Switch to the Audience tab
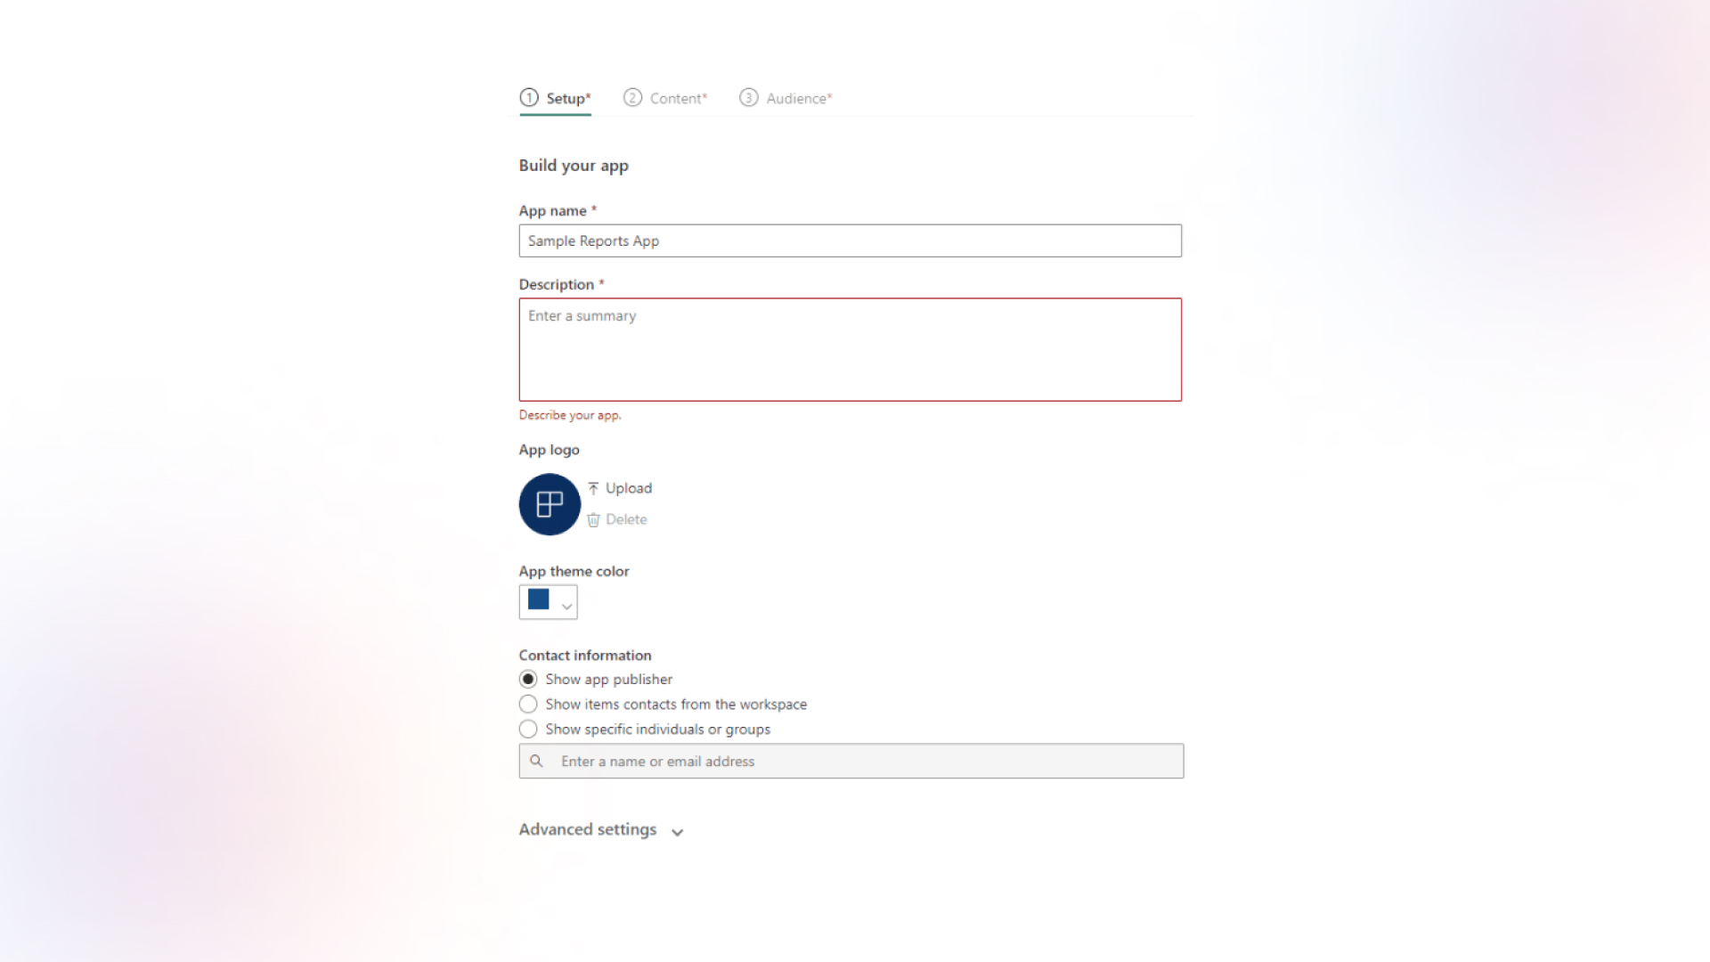 point(786,97)
